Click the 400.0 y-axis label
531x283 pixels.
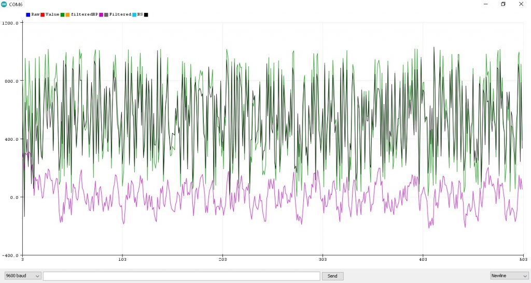pyautogui.click(x=11, y=139)
